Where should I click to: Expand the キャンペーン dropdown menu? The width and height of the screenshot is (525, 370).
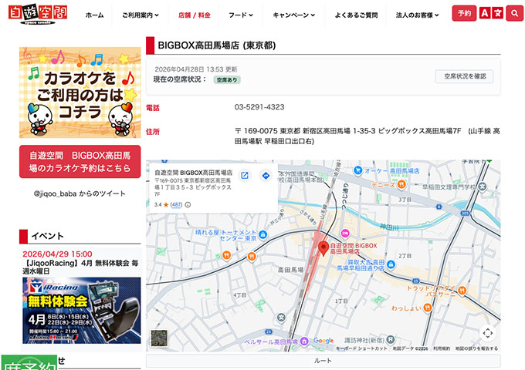293,15
